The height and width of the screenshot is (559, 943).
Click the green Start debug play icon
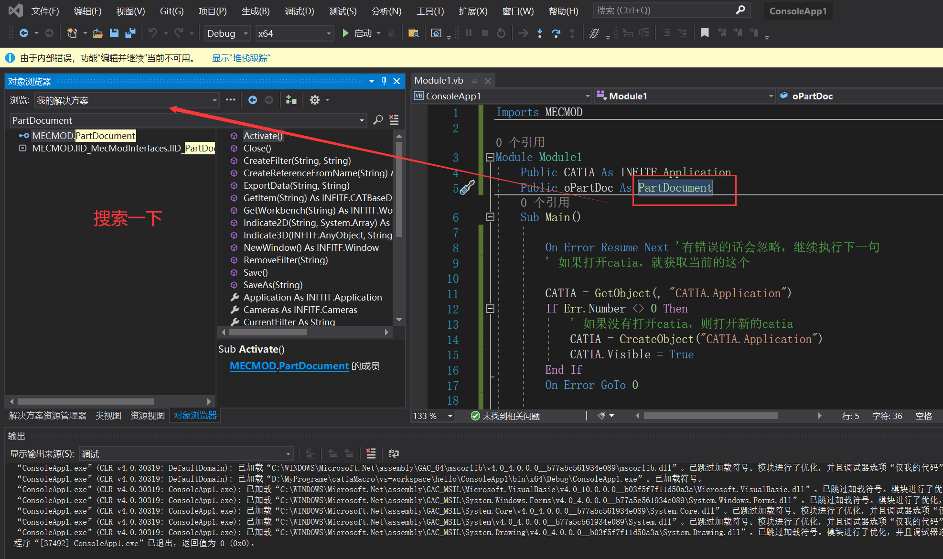345,33
